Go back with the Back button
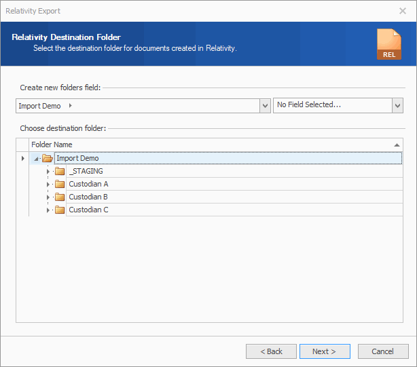The width and height of the screenshot is (417, 367). click(x=271, y=351)
